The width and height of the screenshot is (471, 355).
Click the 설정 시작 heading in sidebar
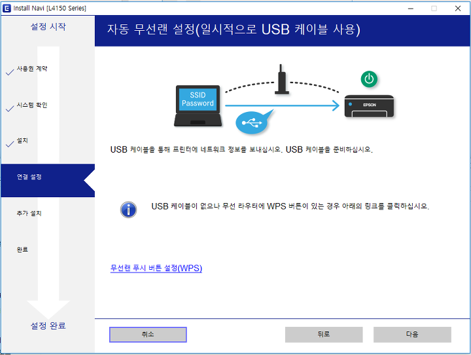click(x=48, y=27)
